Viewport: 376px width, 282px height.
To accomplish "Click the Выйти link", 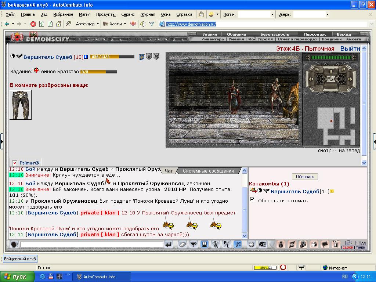I will click(350, 49).
